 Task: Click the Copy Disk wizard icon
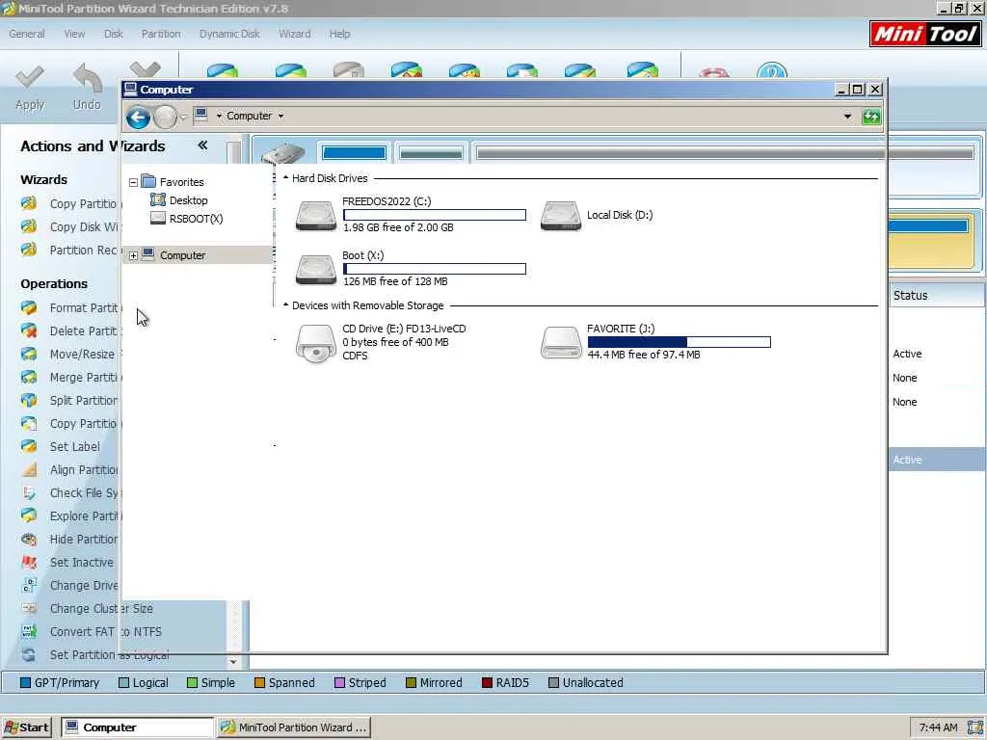click(29, 226)
